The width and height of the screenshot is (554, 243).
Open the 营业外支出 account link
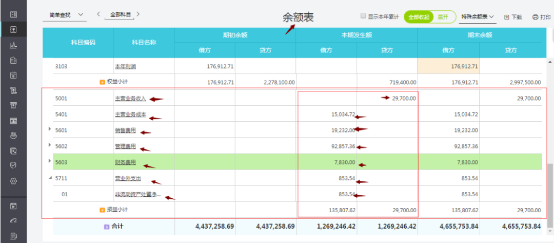[128, 178]
